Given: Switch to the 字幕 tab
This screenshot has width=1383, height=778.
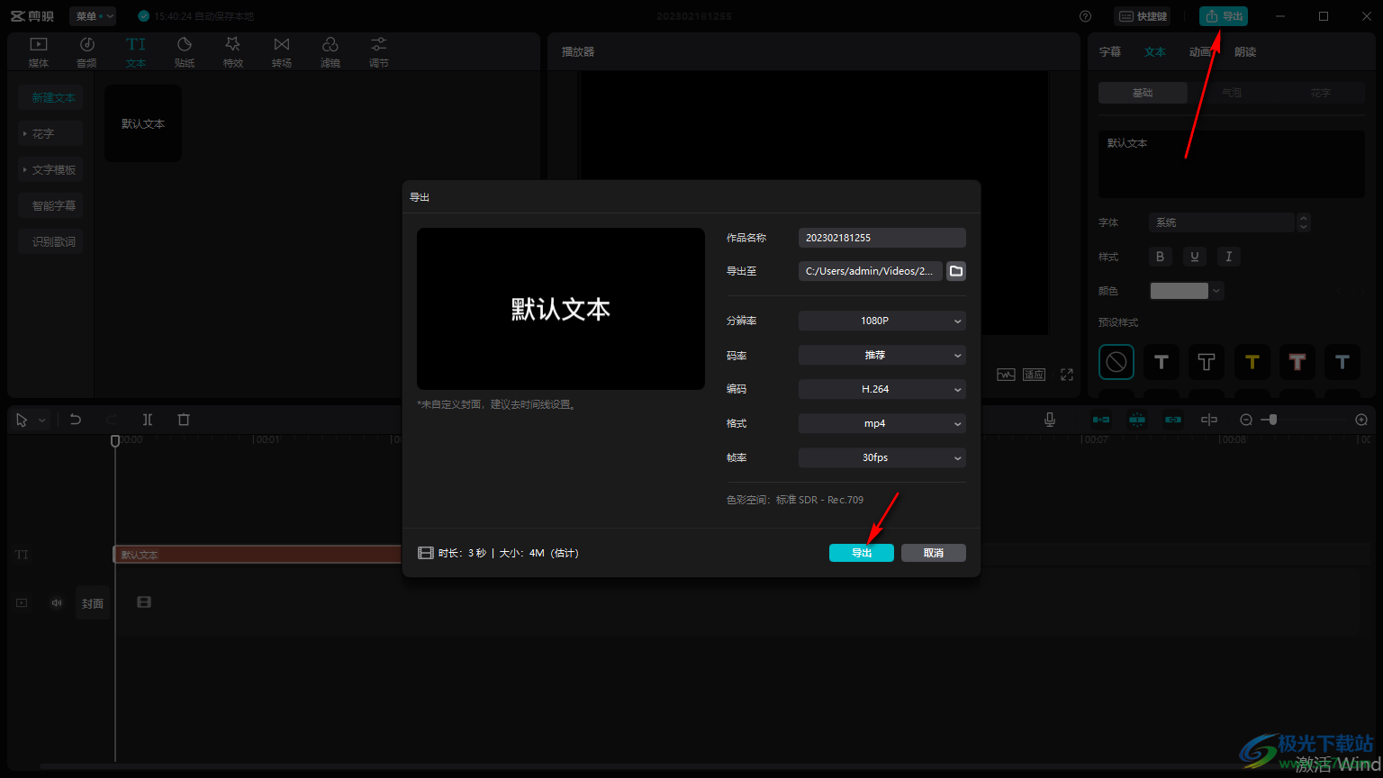Looking at the screenshot, I should [x=1110, y=52].
